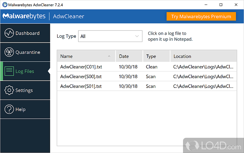Toggle sort arrow on Name column

pyautogui.click(x=109, y=56)
